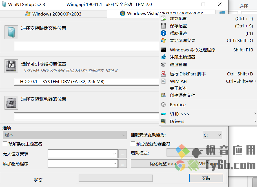Select 保存配置 menu entry

(x=208, y=26)
